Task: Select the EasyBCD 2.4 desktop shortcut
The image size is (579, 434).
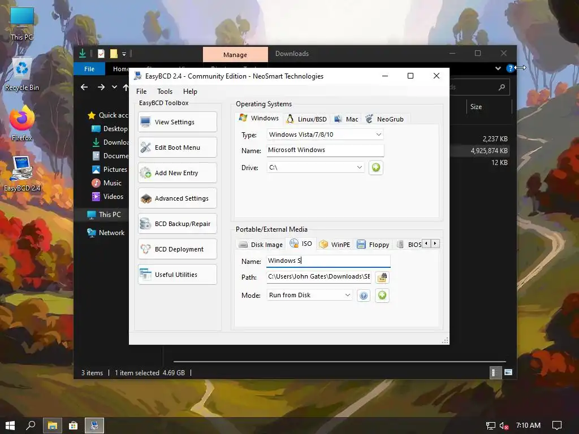Action: (22, 174)
